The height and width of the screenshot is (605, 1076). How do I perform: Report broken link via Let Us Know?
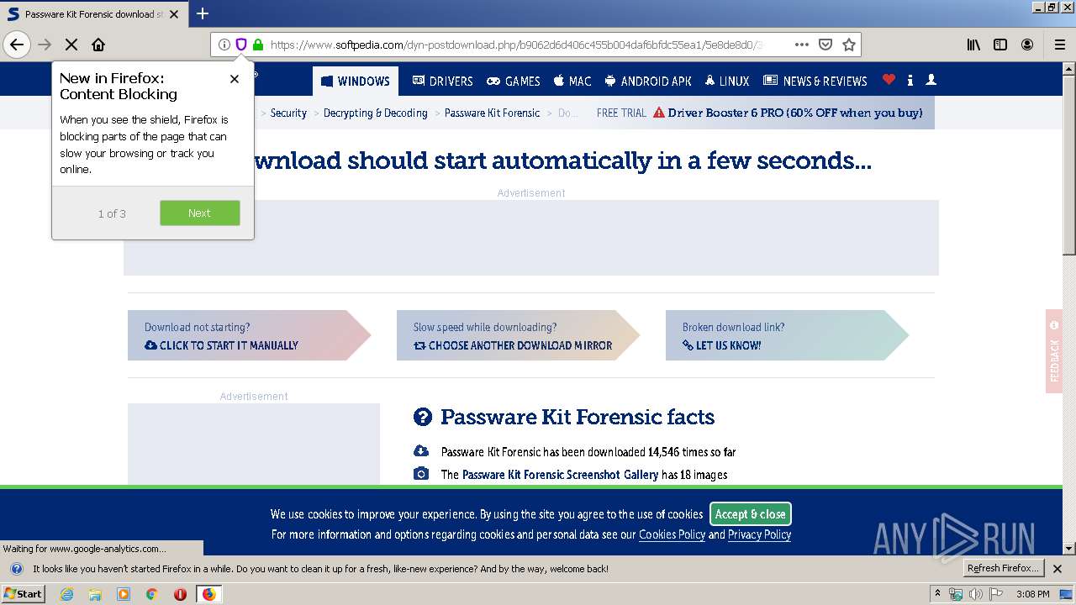point(787,335)
